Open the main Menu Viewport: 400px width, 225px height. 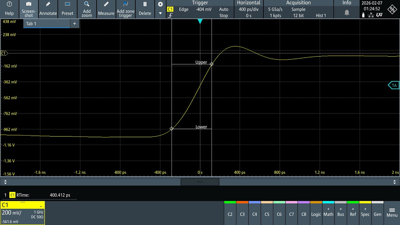pos(392,213)
